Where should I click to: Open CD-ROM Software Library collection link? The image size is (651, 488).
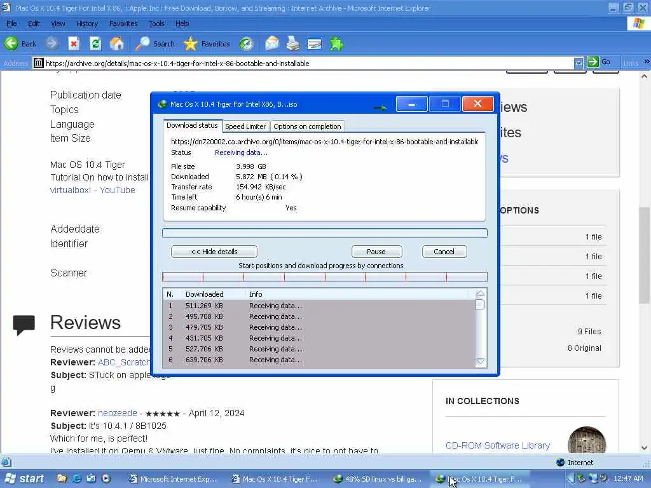pos(497,445)
